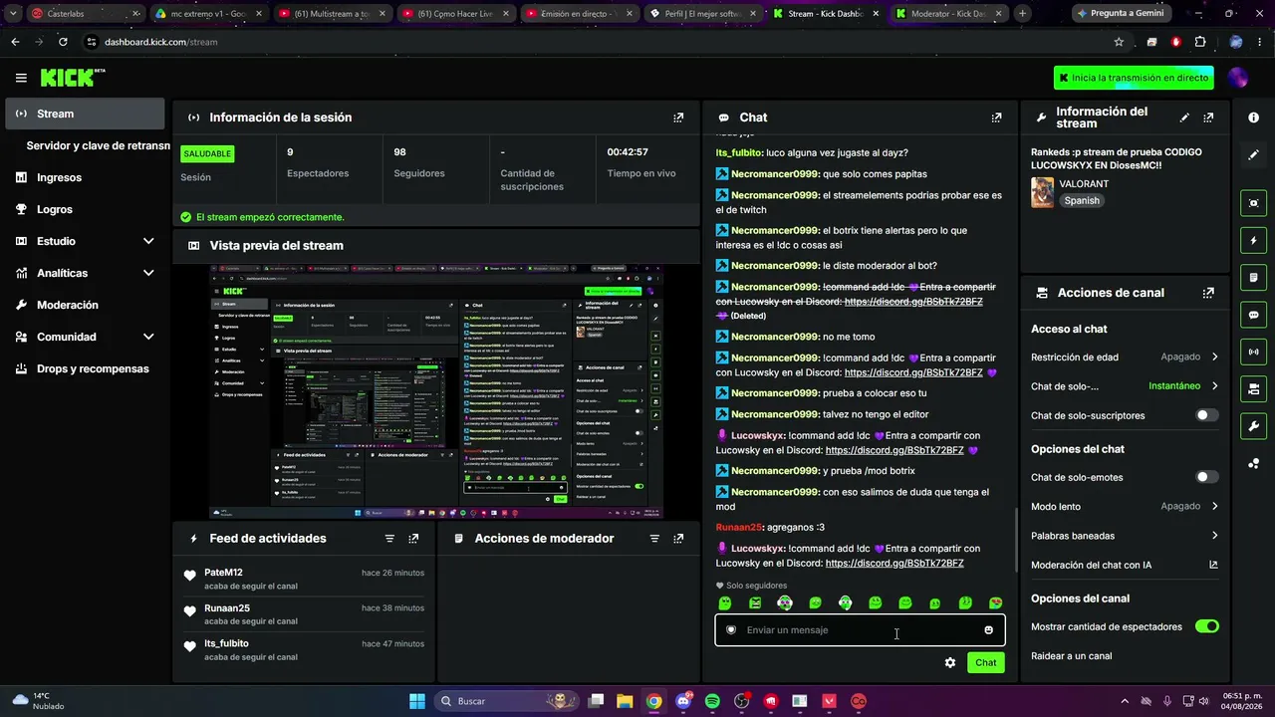
Task: Pop out the Chat panel
Action: click(996, 118)
